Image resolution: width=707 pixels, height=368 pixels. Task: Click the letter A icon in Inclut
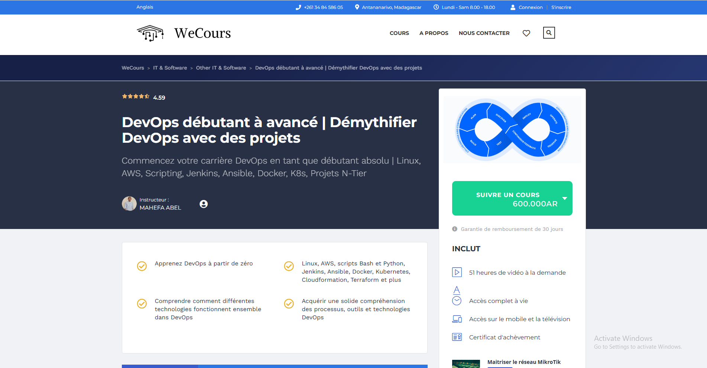coord(457,290)
